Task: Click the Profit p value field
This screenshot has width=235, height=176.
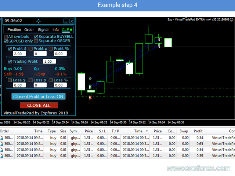Action: [x=40, y=54]
